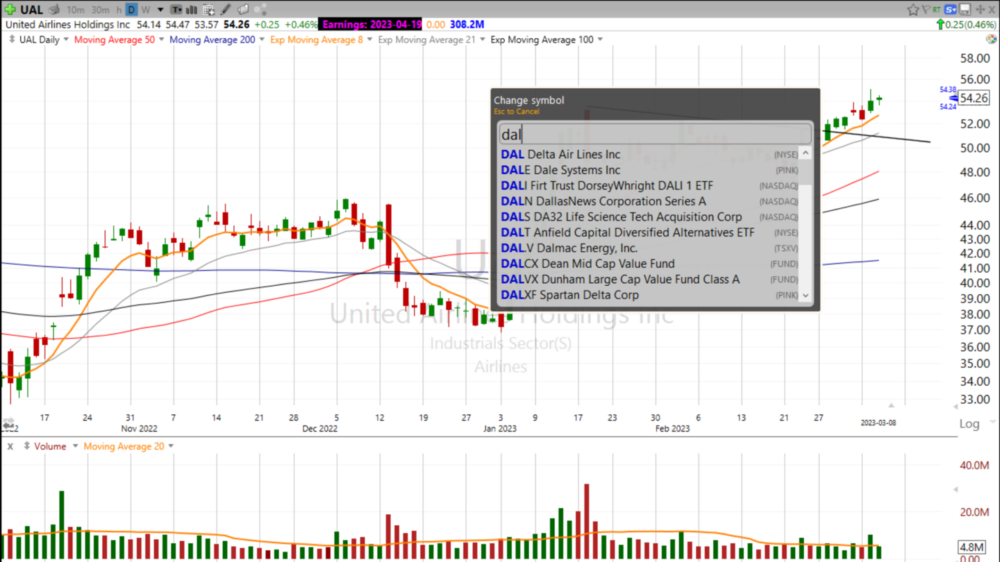Select the pencil drawing tool
Viewport: 1000px width, 562px height.
click(x=226, y=9)
